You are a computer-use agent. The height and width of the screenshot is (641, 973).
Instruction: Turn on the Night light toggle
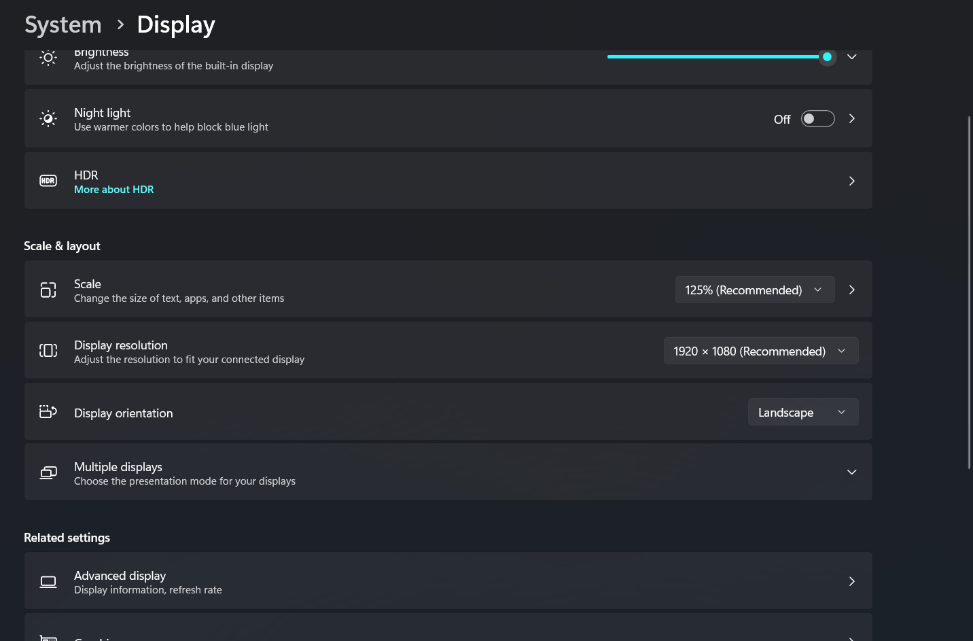click(x=817, y=119)
